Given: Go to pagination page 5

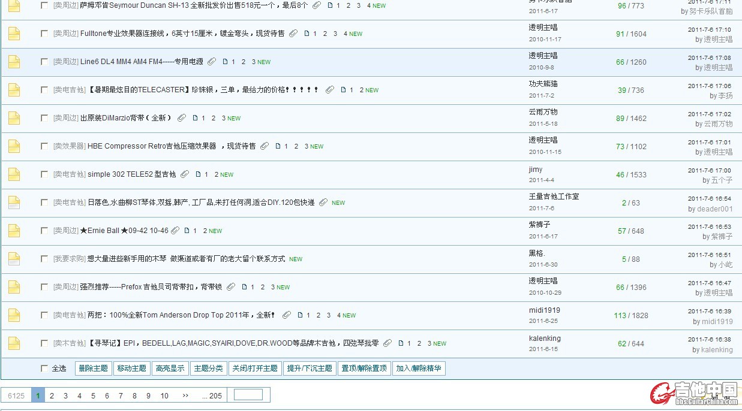Looking at the screenshot, I should [93, 395].
